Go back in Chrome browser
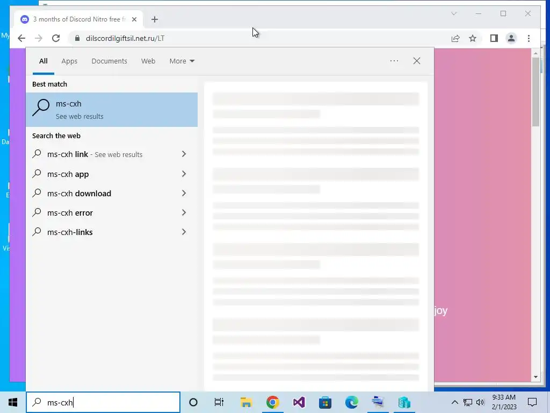Screen dimensions: 550x413 (x=21, y=38)
